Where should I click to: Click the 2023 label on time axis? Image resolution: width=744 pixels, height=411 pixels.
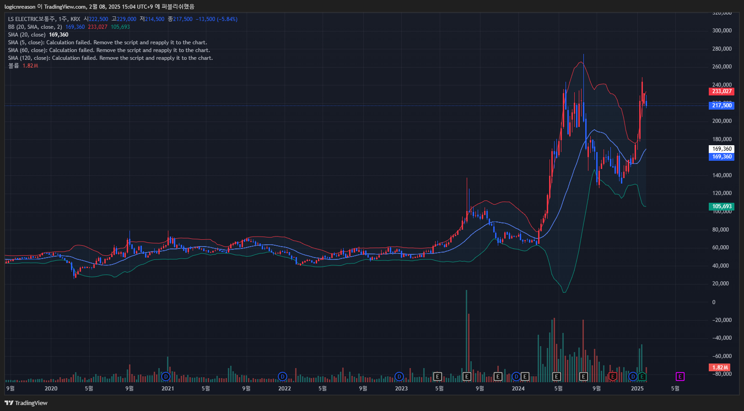pos(401,389)
